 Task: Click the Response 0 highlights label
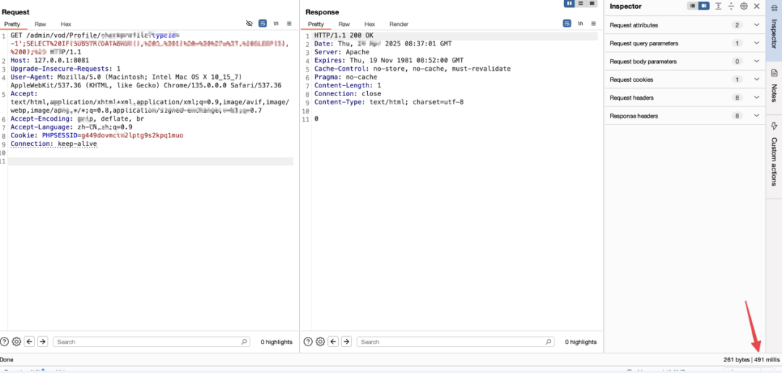tap(581, 342)
